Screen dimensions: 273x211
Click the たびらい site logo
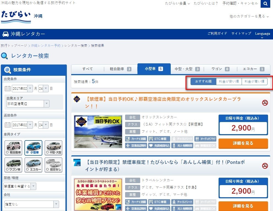[x=16, y=16]
